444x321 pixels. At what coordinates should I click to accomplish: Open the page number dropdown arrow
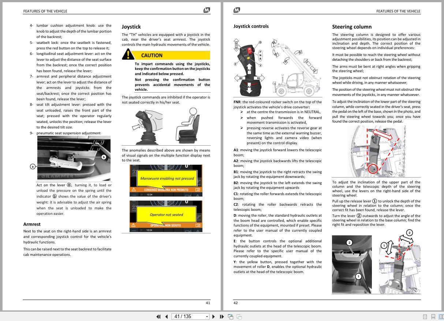click(207, 317)
